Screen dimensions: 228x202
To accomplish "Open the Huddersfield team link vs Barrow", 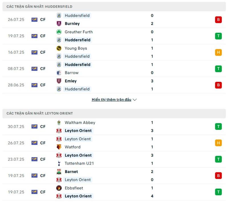I will pyautogui.click(x=78, y=64).
